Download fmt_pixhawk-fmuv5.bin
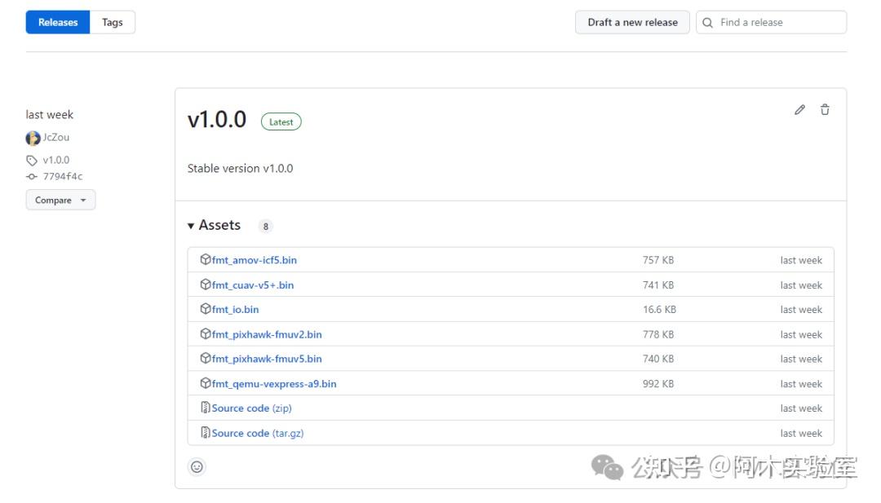881x503 pixels. tap(267, 359)
